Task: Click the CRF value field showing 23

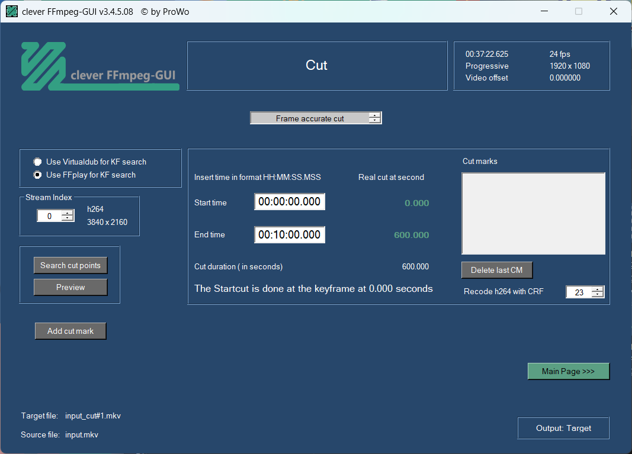Action: (x=579, y=292)
